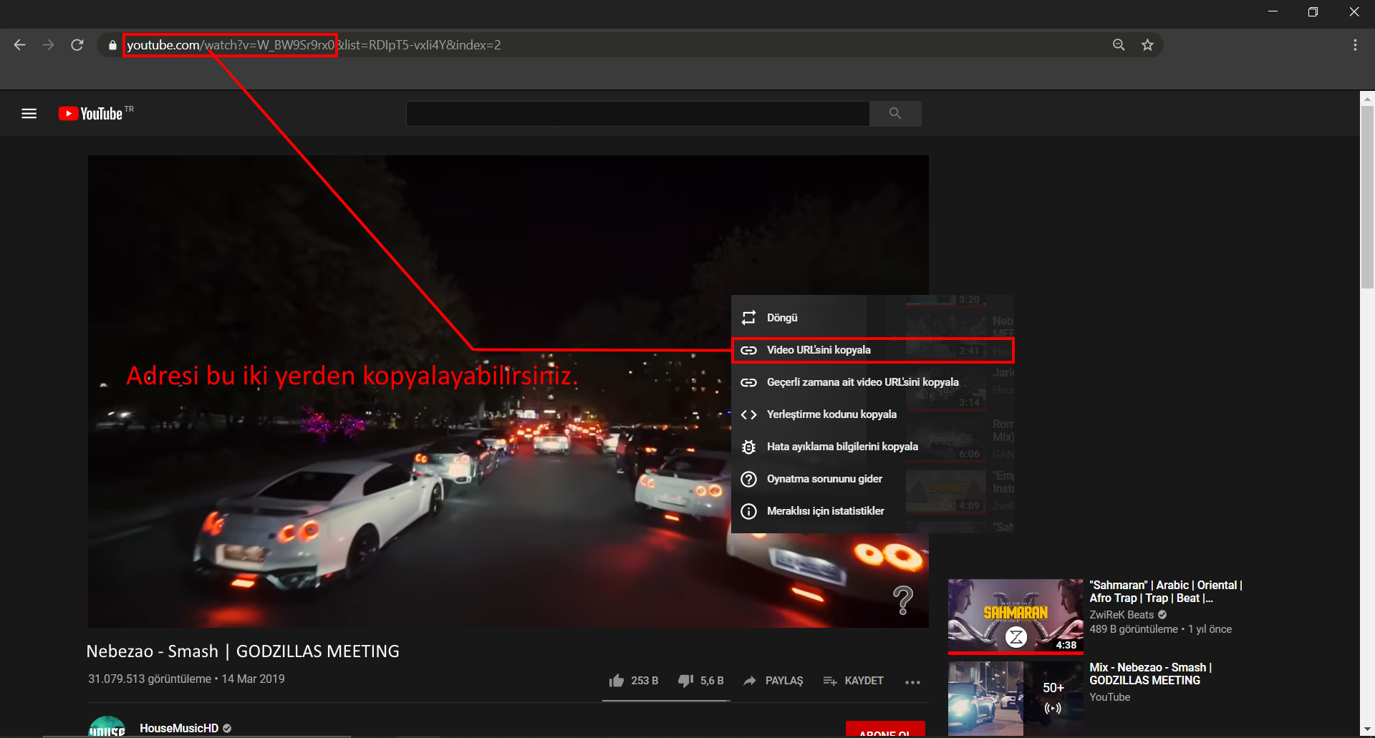
Task: Click video title Nebezao - Smash text
Action: click(243, 651)
